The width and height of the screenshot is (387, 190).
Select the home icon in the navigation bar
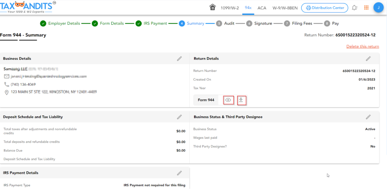click(x=213, y=7)
